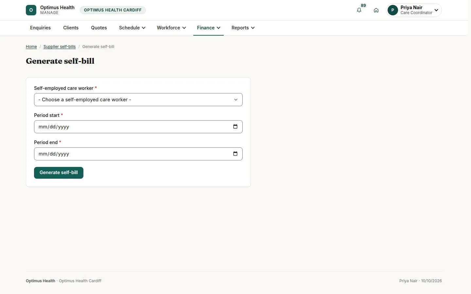Screen dimensions: 471x294
Task: Open the Quotes page
Action: [99, 28]
